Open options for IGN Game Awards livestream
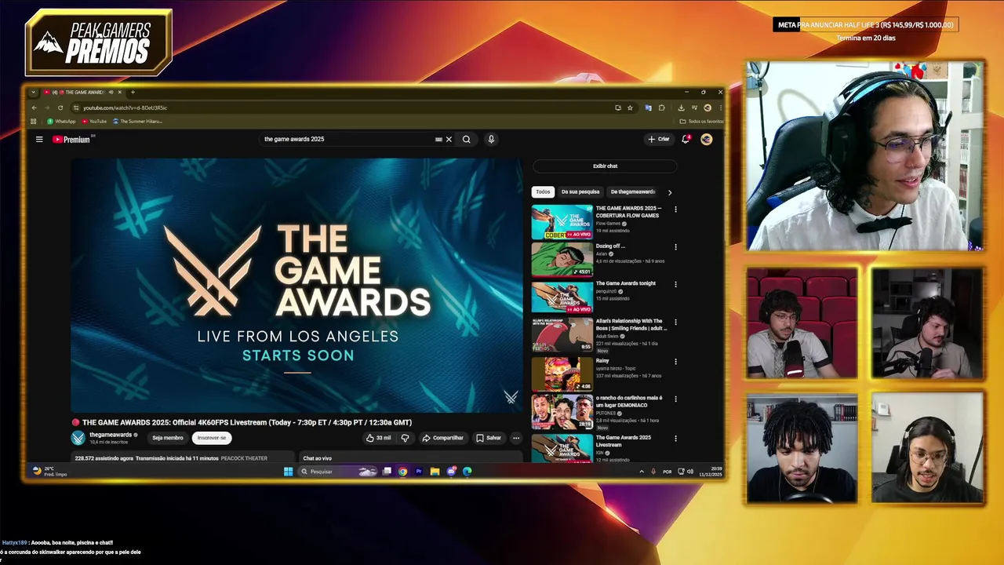Screen dimensions: 1004x565 pos(675,438)
